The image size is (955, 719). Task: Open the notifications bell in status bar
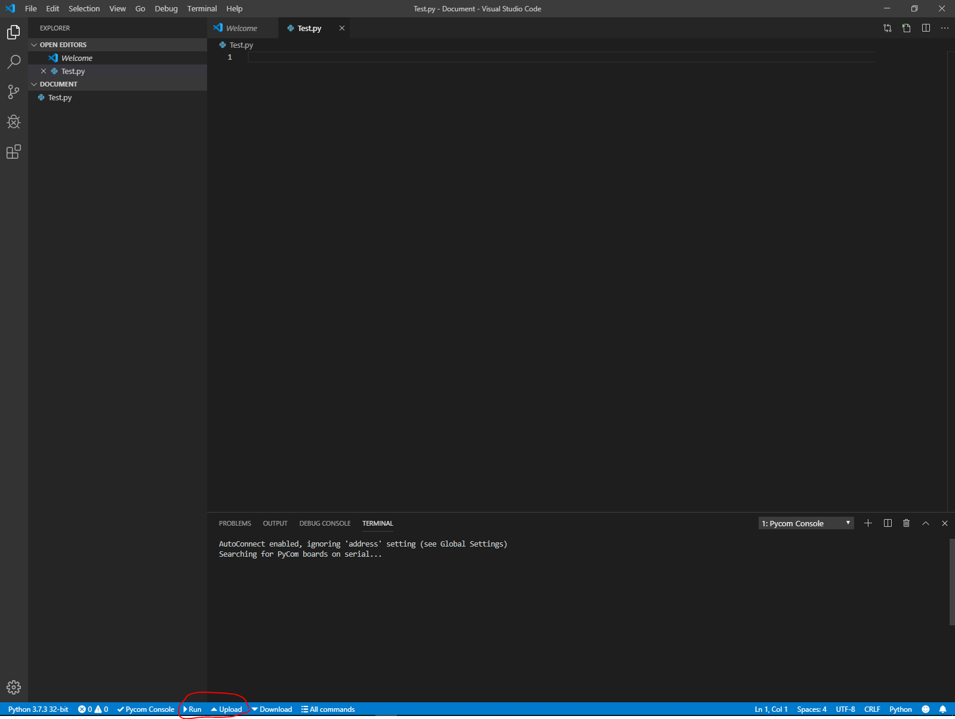tap(942, 709)
